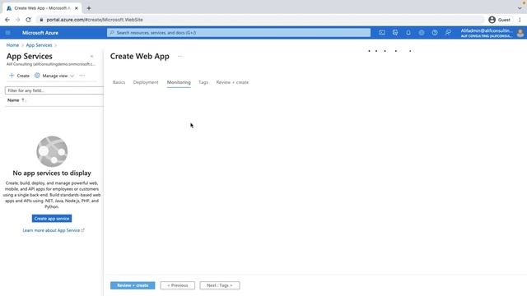527x296 pixels.
Task: Click the chevron after App Services breadcrumb
Action: coord(56,45)
